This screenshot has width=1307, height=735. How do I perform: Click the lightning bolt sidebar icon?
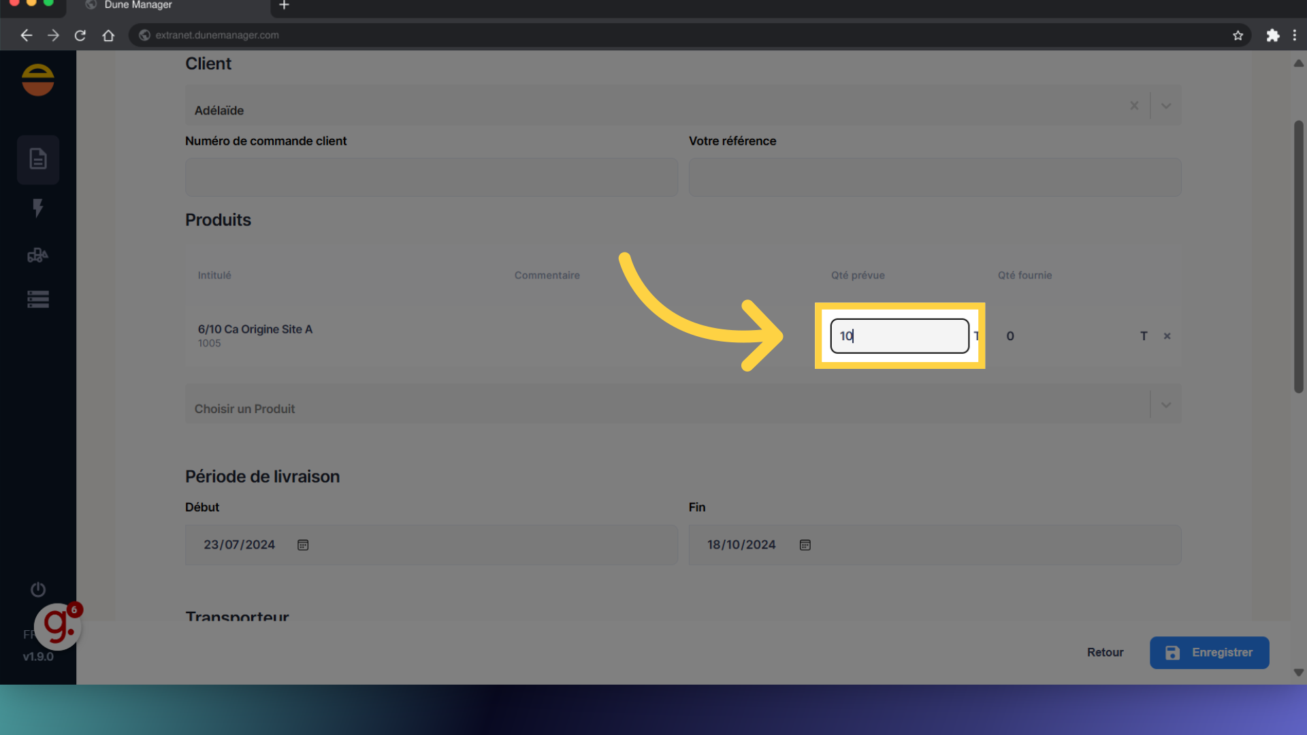38,208
